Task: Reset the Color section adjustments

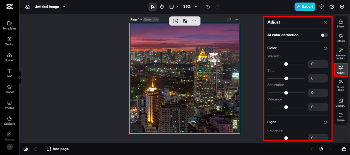Action: [325, 48]
